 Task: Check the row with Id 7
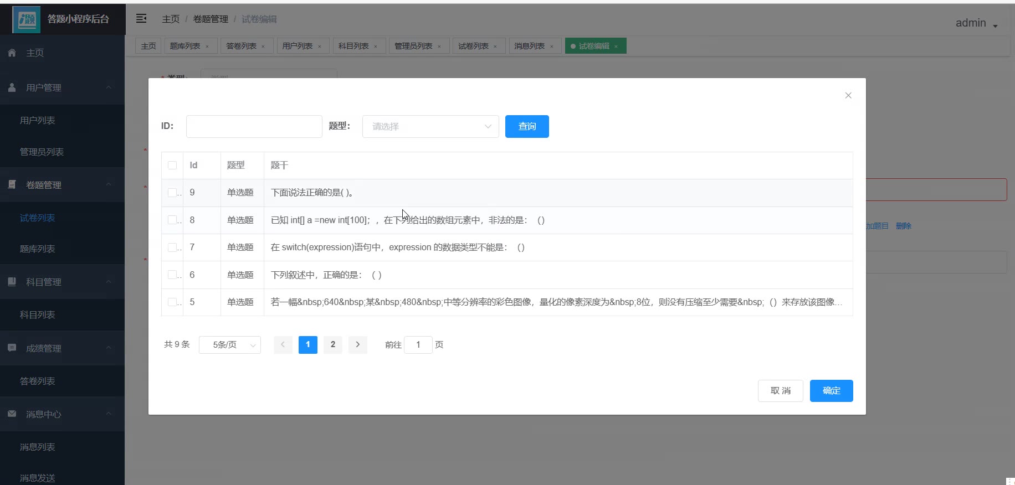pyautogui.click(x=172, y=247)
